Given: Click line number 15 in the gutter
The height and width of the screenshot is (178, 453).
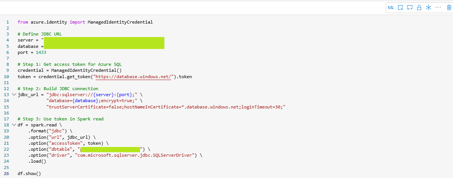Looking at the screenshot, I should [x=7, y=107].
